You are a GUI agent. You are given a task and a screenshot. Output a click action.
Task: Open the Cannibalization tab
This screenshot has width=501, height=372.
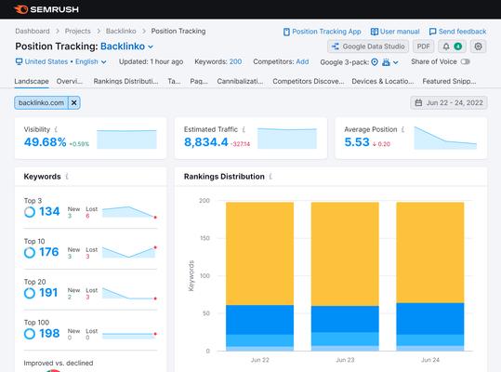tap(240, 81)
